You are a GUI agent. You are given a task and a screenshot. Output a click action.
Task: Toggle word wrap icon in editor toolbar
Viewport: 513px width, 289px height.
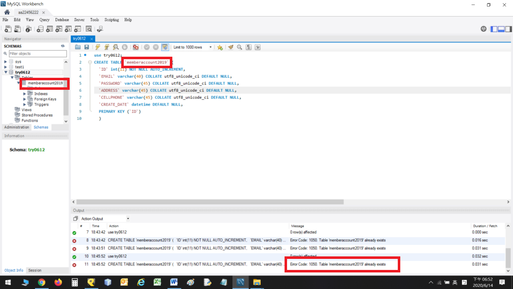click(258, 47)
